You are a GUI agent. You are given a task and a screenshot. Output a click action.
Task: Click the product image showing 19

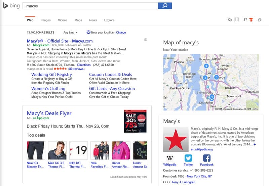(x=79, y=150)
